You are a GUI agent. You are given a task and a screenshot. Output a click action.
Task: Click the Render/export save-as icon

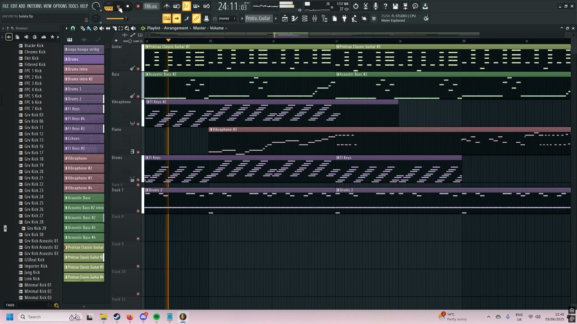(x=405, y=6)
